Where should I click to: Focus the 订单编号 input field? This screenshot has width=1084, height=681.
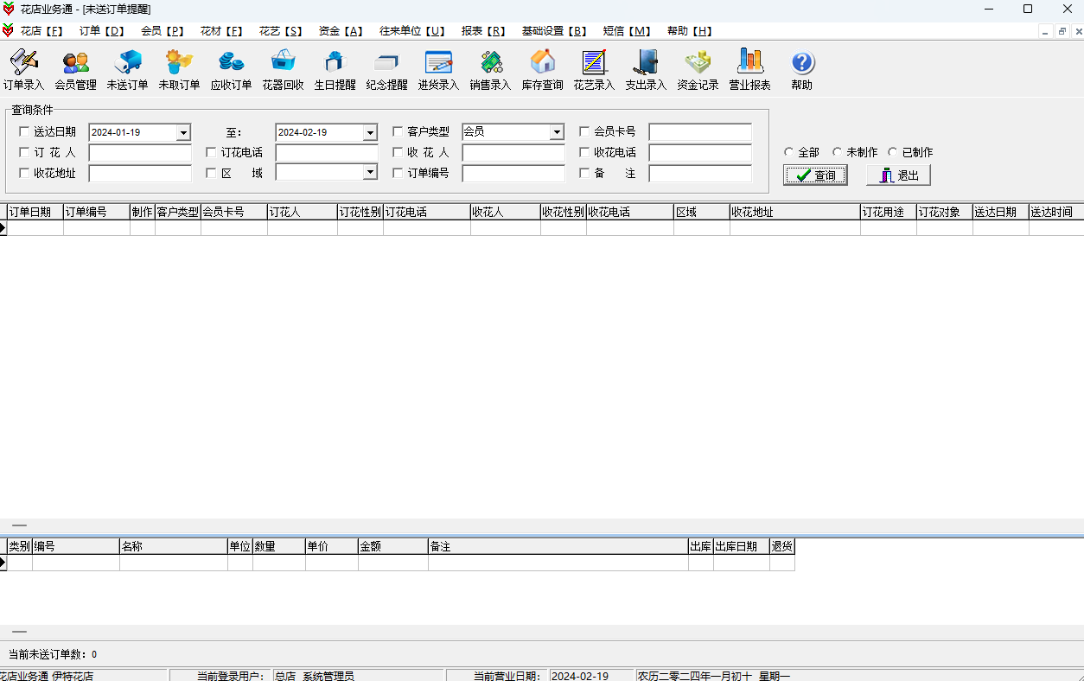(513, 174)
